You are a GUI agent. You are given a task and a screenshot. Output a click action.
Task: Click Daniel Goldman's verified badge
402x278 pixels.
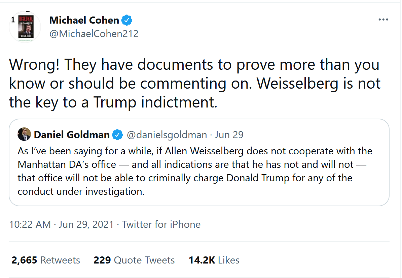click(x=117, y=135)
